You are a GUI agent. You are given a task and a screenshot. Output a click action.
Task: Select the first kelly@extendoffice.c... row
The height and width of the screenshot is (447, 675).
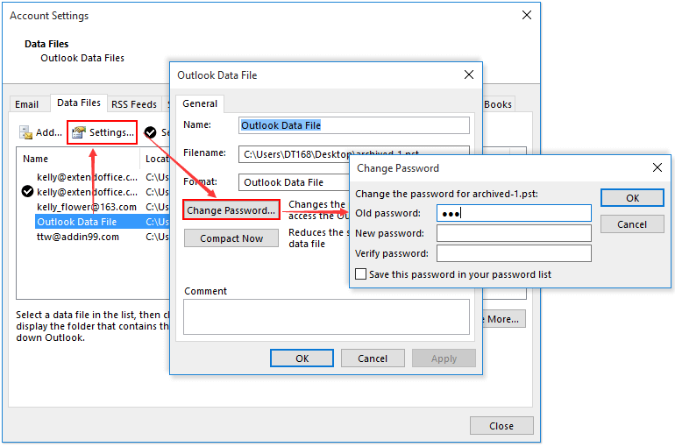click(x=87, y=177)
